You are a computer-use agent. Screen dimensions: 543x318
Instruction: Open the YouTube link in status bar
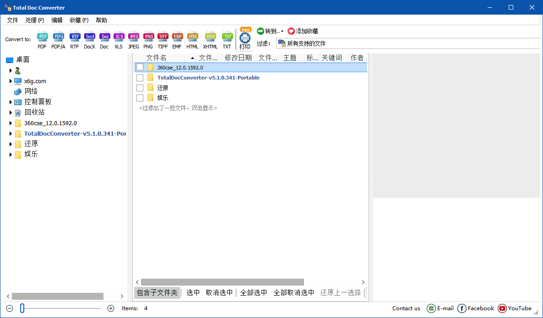coord(515,308)
